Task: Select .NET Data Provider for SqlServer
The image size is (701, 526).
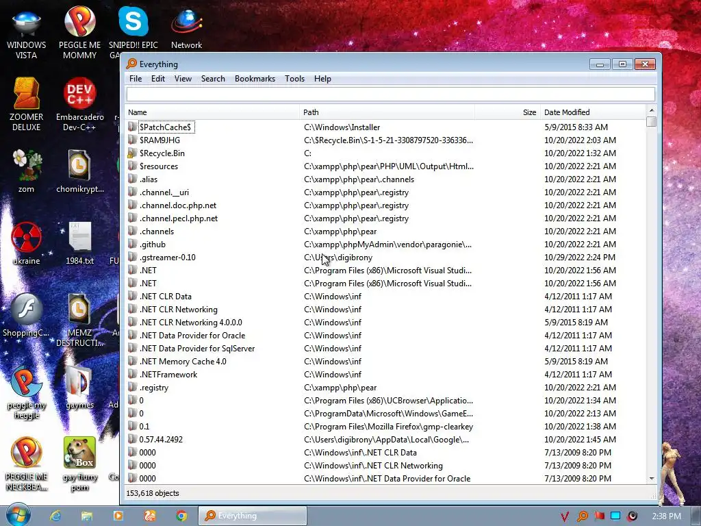Action: tap(386, 349)
